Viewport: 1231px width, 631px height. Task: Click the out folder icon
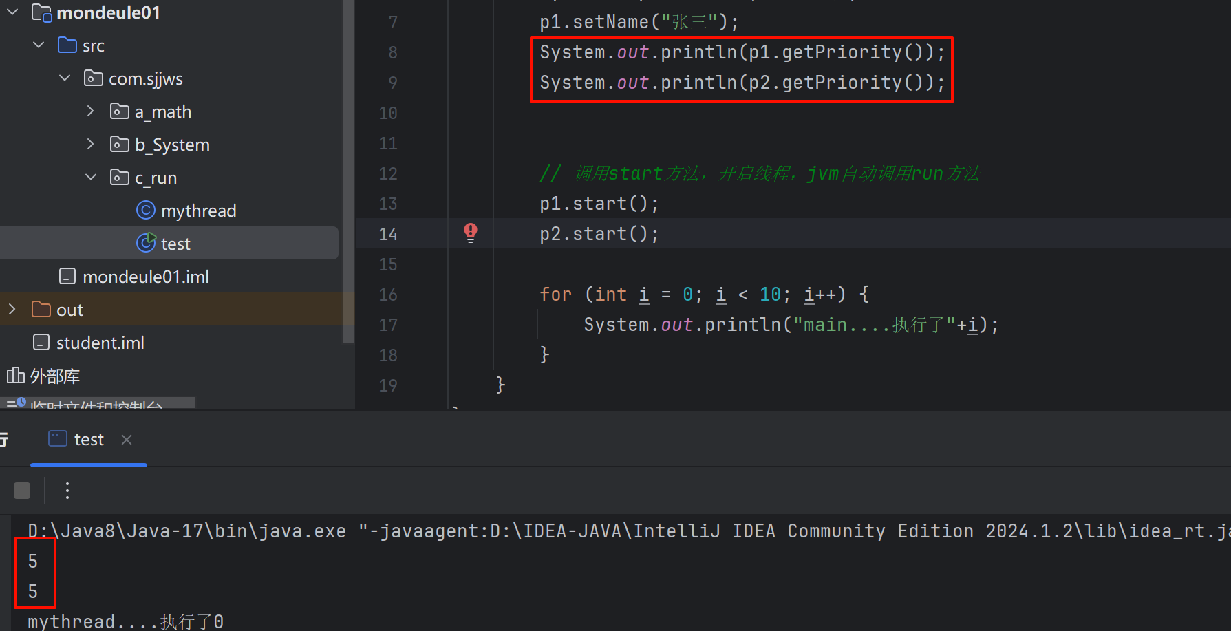[41, 310]
